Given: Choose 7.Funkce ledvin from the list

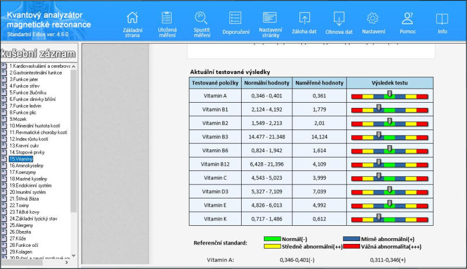Looking at the screenshot, I should coord(27,106).
